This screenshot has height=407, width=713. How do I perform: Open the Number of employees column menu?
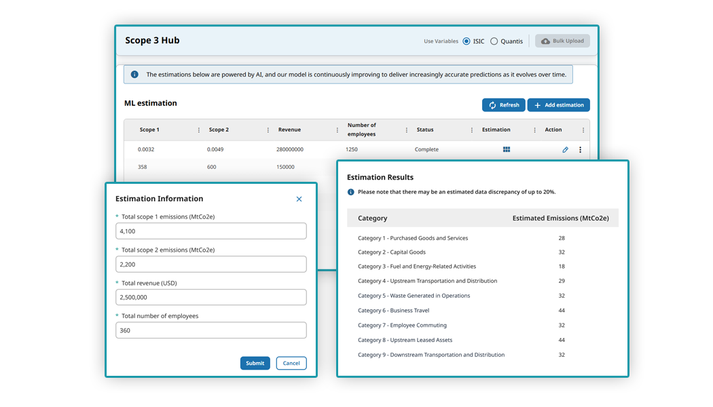tap(405, 130)
